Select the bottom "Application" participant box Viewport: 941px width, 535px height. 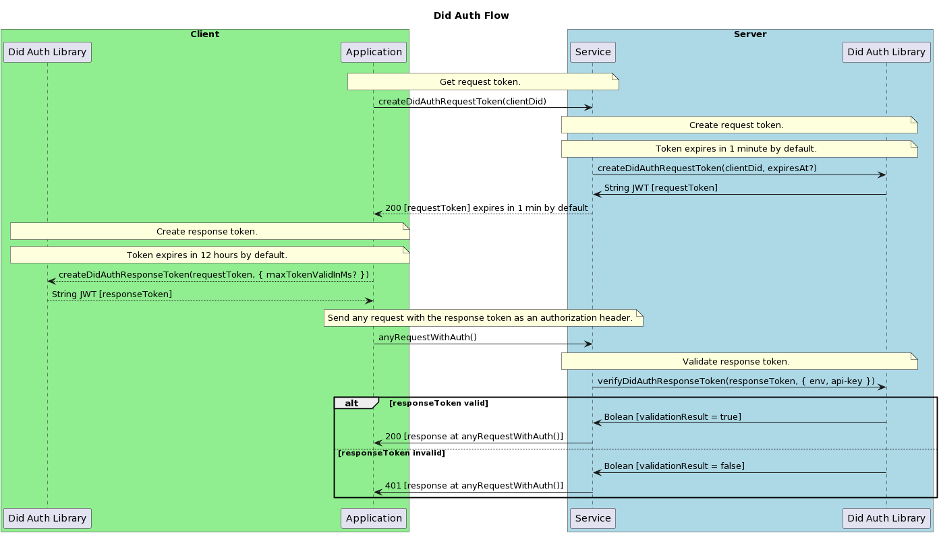point(374,518)
